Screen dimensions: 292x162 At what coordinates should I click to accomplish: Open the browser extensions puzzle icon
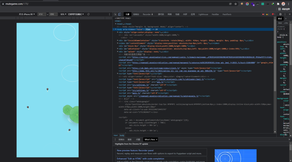[x=278, y=4]
